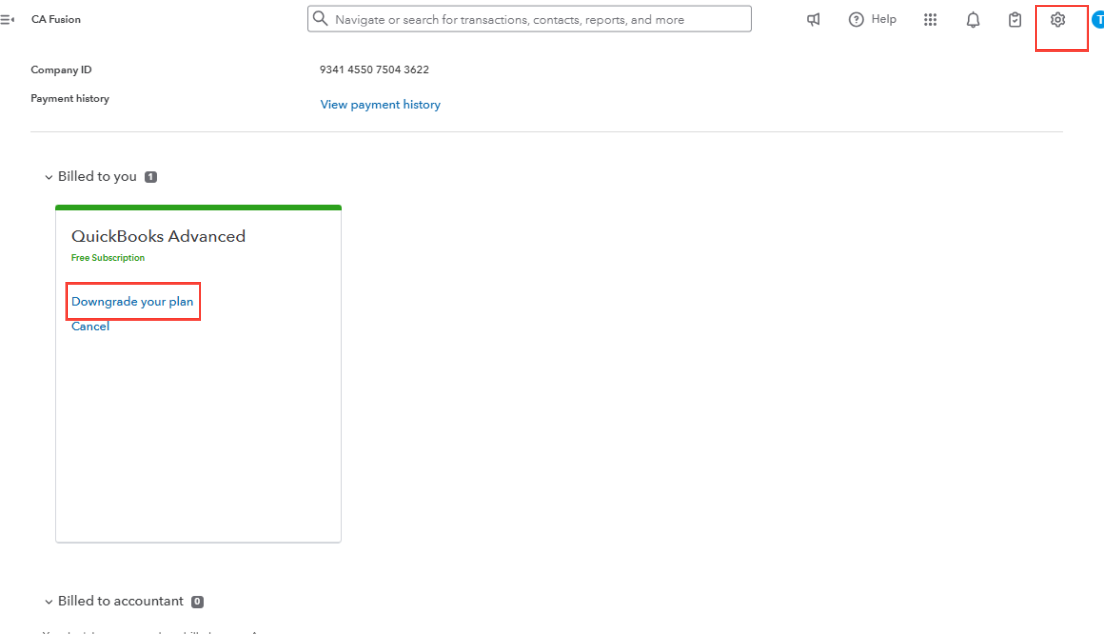Click the Cancel subscription link
The height and width of the screenshot is (634, 1104).
tap(90, 326)
